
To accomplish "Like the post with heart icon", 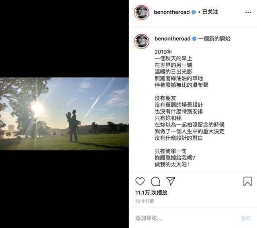I will (140, 181).
